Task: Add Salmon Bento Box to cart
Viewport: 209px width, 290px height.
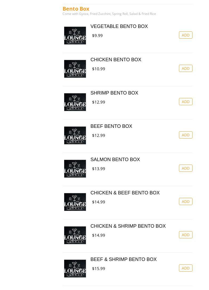Action: 186,168
